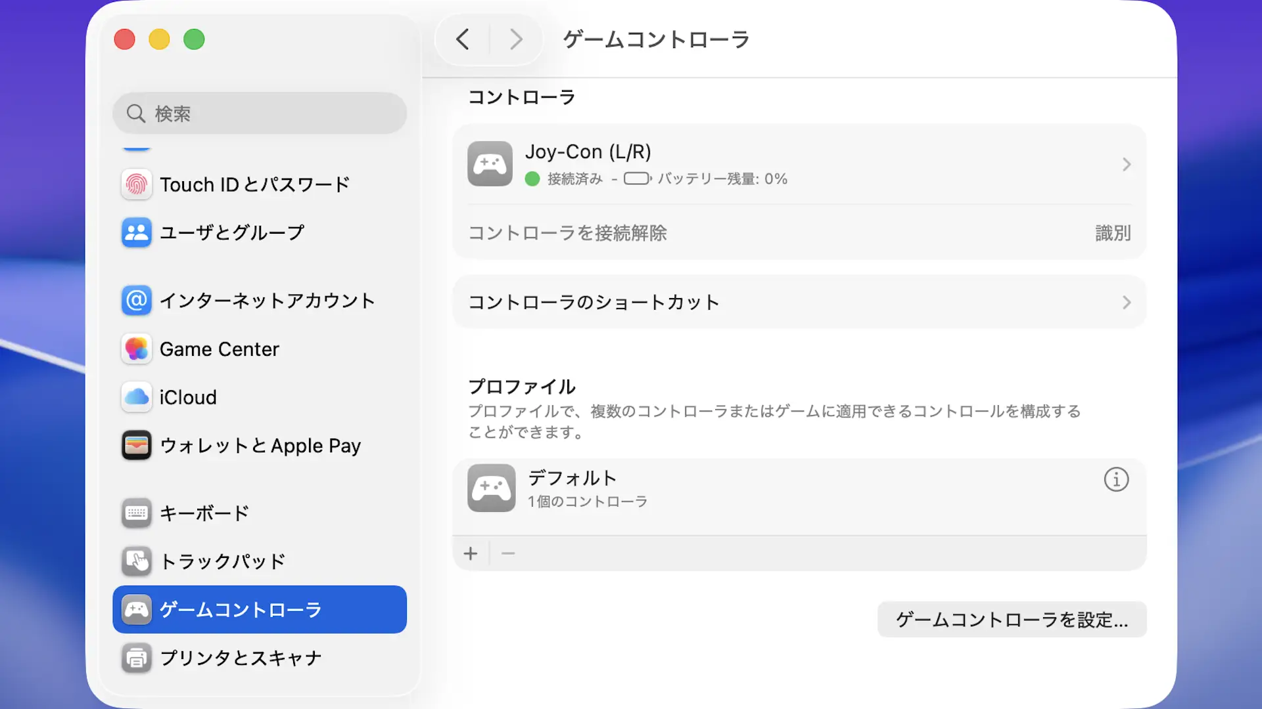Click the キーボード keyboard icon
Image resolution: width=1262 pixels, height=709 pixels.
[x=136, y=513]
